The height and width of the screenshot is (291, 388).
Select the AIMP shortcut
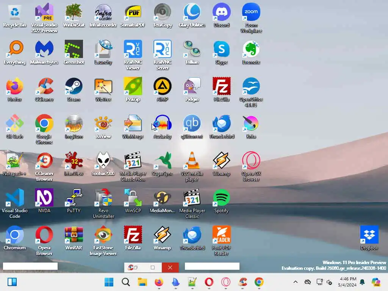(x=162, y=89)
